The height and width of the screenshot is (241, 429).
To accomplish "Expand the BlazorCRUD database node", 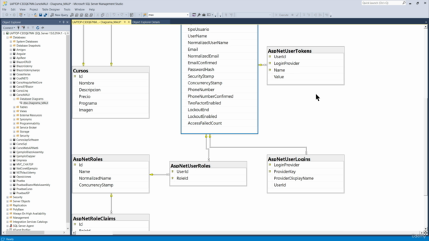I will [x=11, y=62].
